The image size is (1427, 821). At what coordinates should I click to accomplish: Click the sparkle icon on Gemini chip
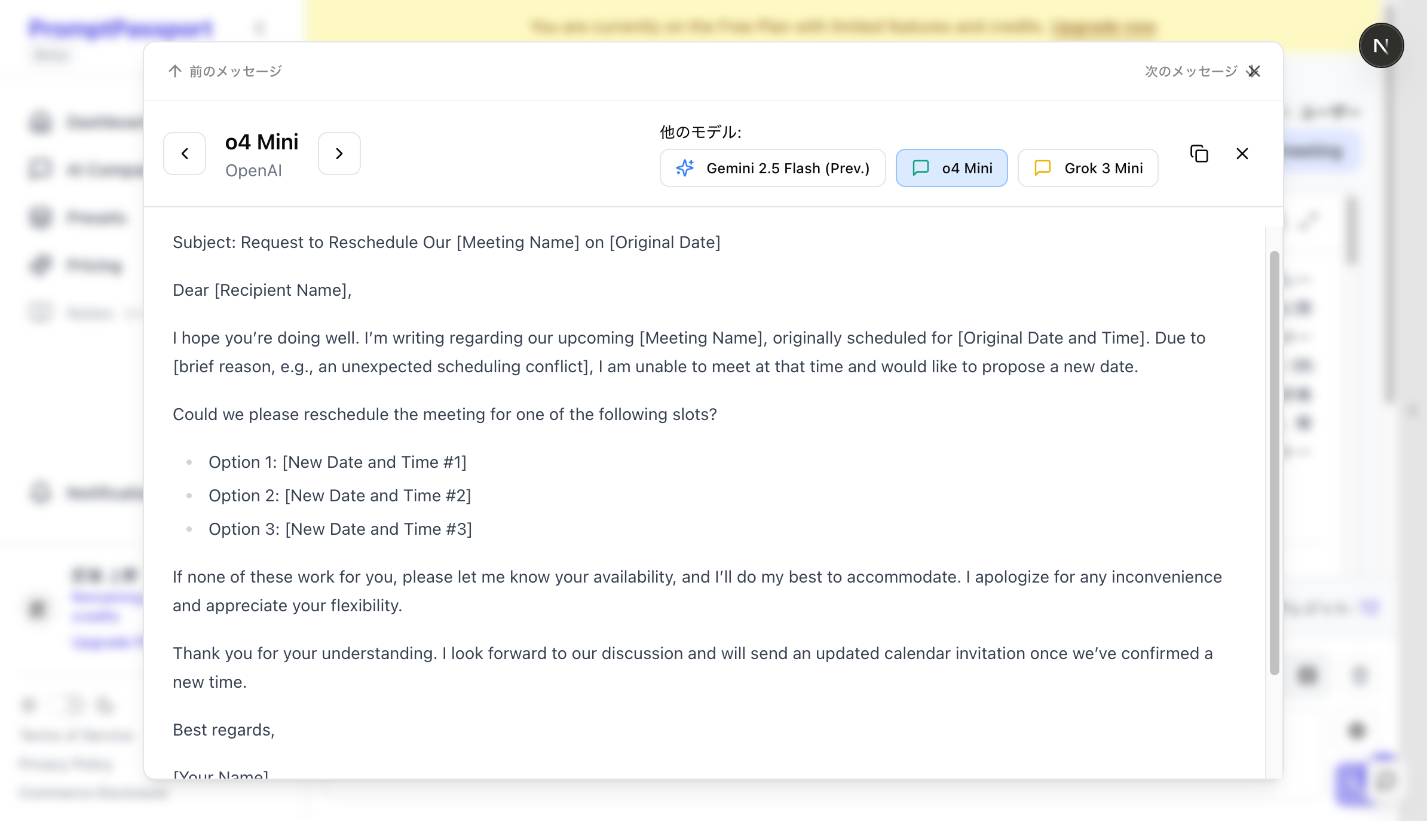pyautogui.click(x=685, y=168)
